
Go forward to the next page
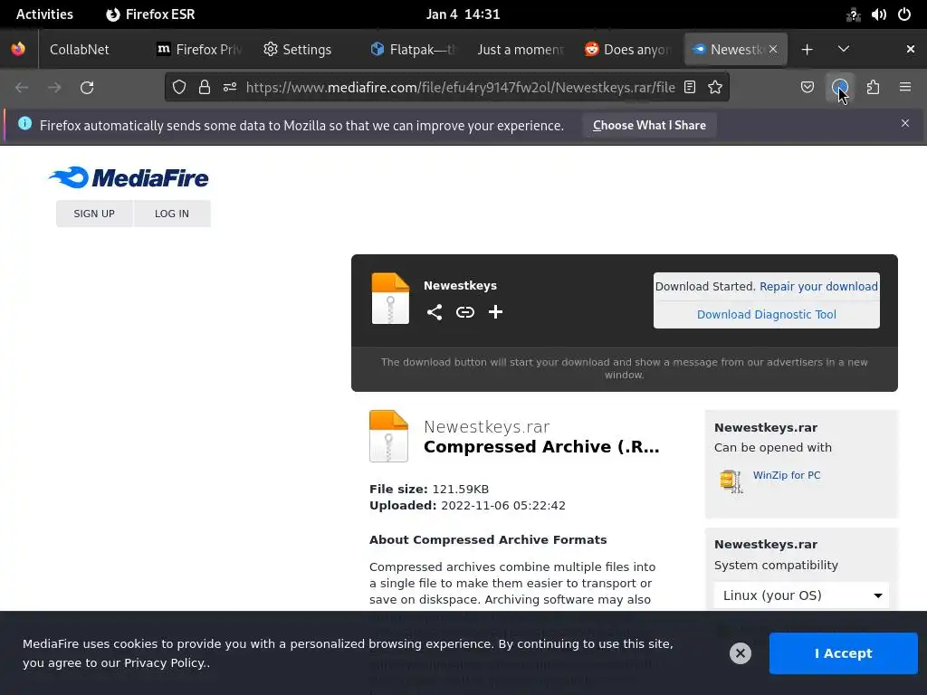[x=54, y=88]
